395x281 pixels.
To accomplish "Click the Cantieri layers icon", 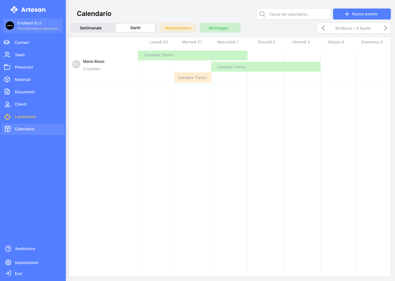I will click(x=7, y=42).
